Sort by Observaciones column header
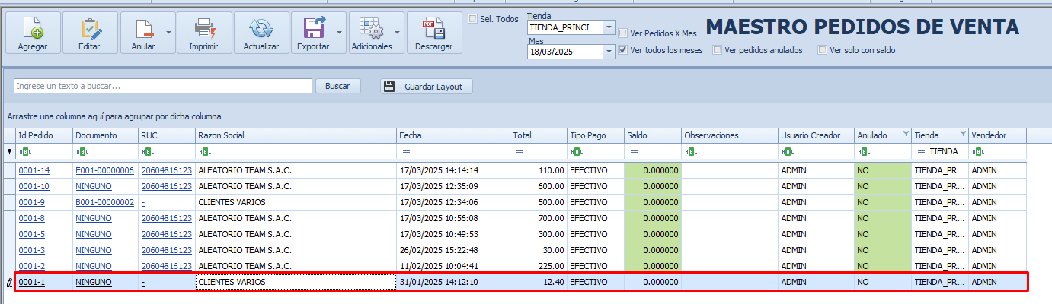This screenshot has height=304, width=1052. (x=730, y=135)
